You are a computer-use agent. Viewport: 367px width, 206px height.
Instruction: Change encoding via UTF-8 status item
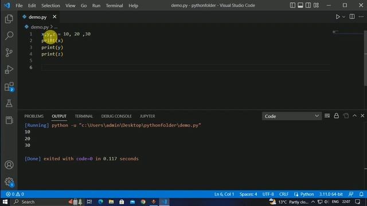point(268,194)
